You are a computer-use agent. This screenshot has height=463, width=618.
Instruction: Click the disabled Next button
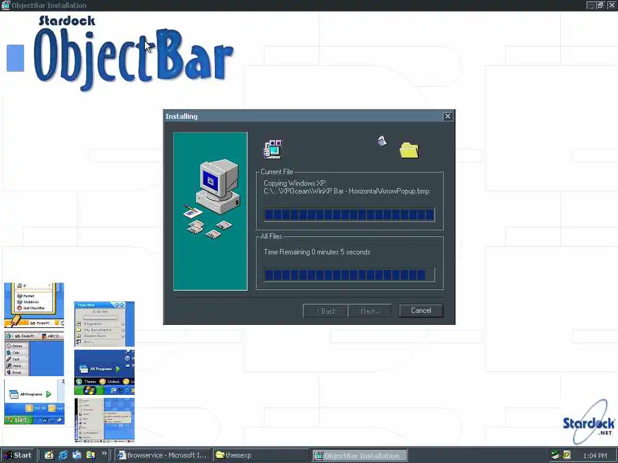coord(370,310)
